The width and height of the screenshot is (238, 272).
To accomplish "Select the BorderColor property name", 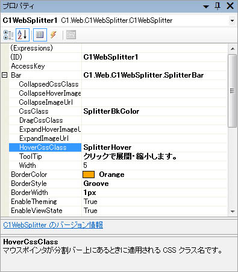I will [x=29, y=175].
